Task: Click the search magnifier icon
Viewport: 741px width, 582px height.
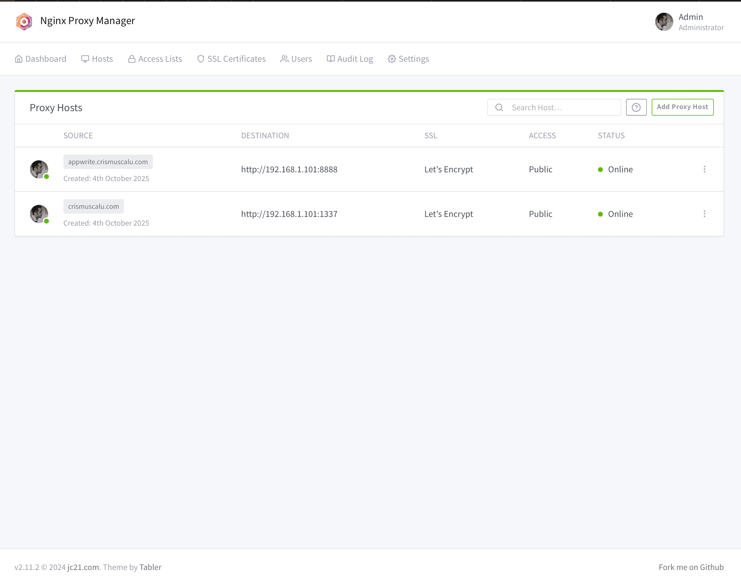Action: pyautogui.click(x=499, y=107)
